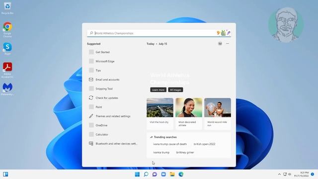Select Check for updates suggestion
318x179 pixels.
click(x=113, y=98)
